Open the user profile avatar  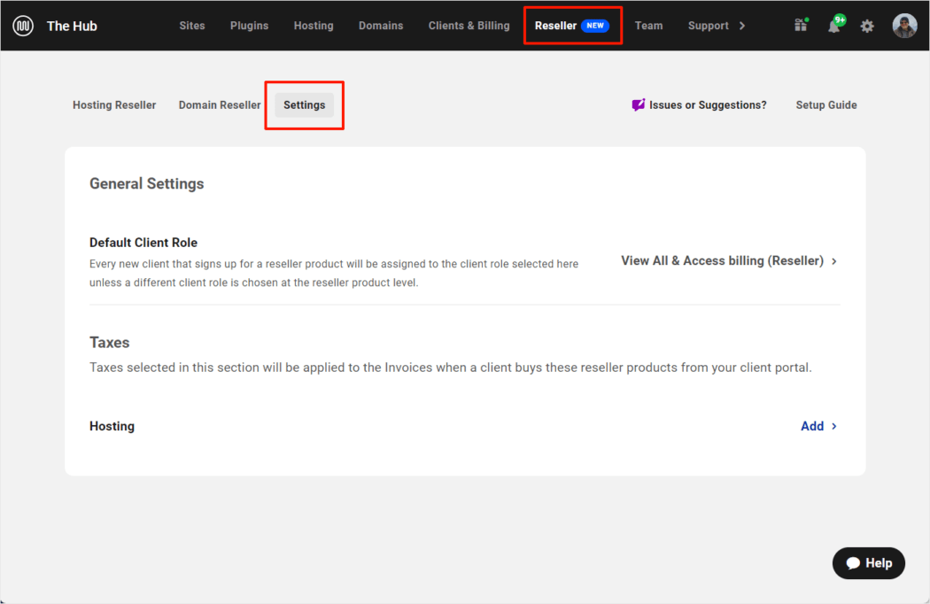(x=904, y=26)
